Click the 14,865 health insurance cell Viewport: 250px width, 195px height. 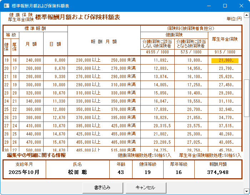[158, 85]
